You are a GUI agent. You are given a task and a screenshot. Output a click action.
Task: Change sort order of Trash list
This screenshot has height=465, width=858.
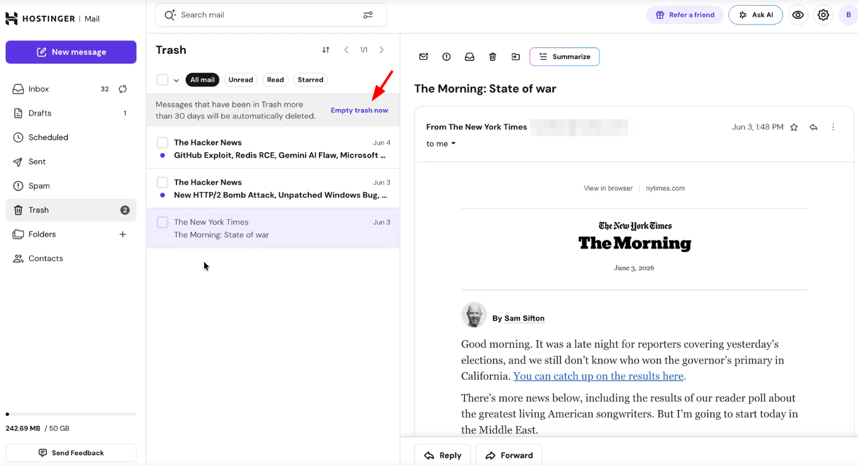point(326,50)
